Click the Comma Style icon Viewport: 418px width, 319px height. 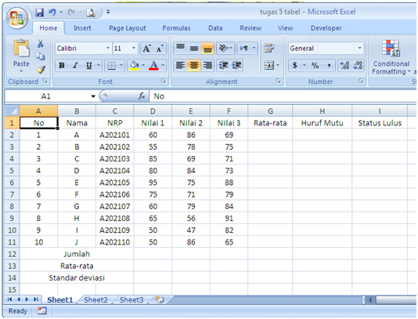click(x=329, y=65)
